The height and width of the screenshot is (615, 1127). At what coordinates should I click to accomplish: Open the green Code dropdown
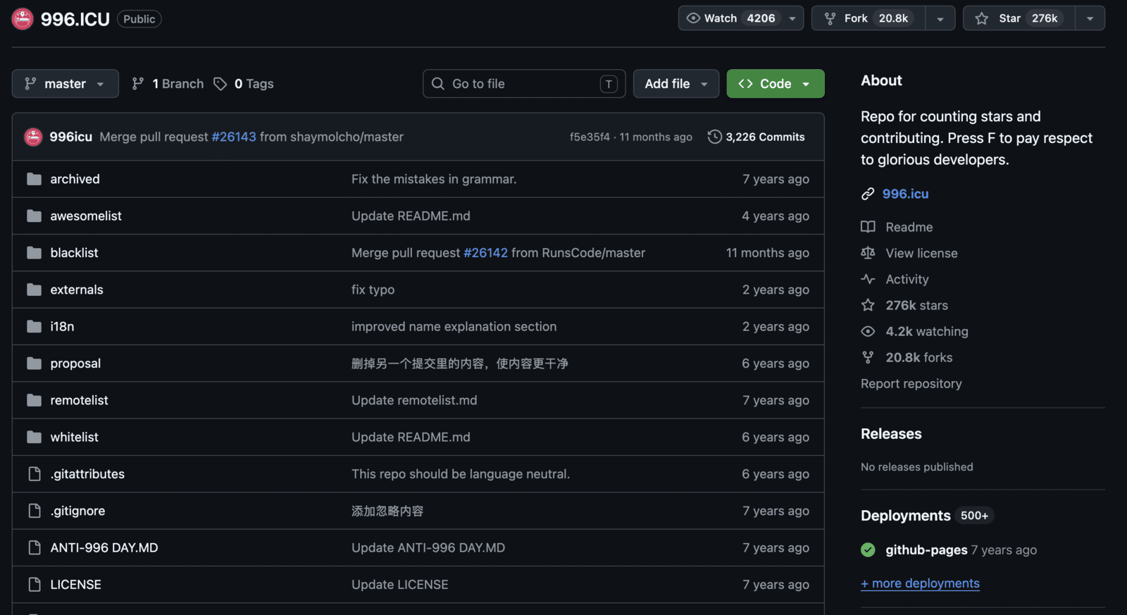click(775, 84)
